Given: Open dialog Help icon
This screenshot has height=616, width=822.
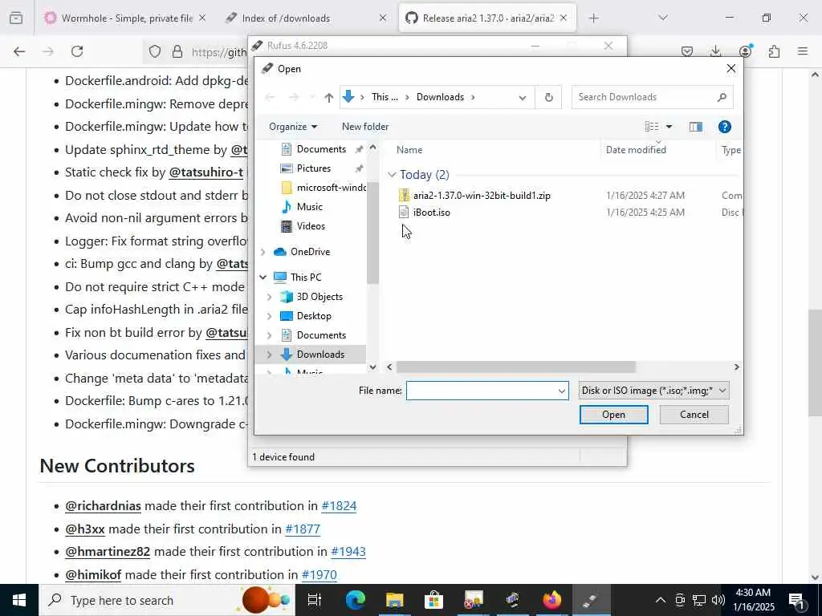Looking at the screenshot, I should point(725,127).
